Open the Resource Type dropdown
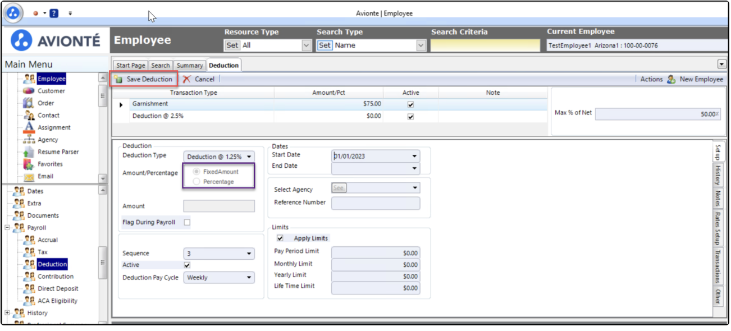This screenshot has width=731, height=331. coord(306,45)
